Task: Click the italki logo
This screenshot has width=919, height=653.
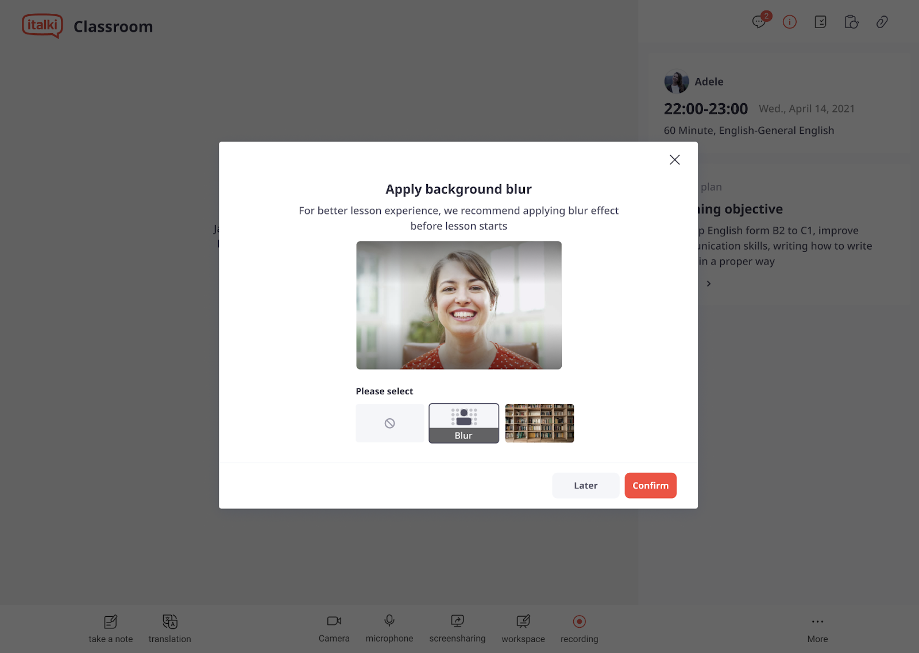Action: [x=43, y=26]
